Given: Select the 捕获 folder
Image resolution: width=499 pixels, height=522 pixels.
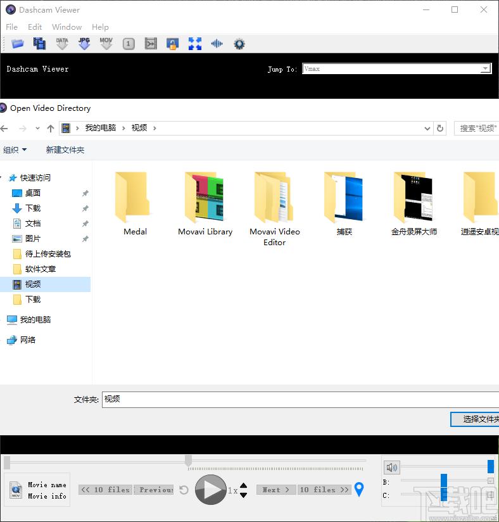Looking at the screenshot, I should (344, 203).
